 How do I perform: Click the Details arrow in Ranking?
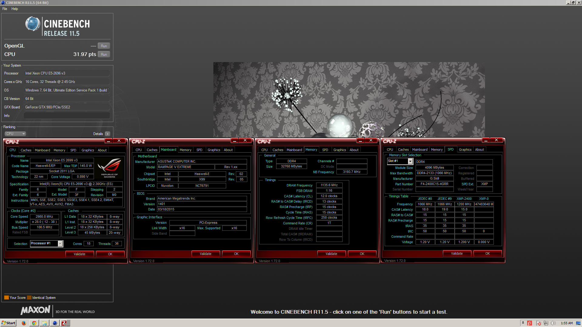(107, 134)
